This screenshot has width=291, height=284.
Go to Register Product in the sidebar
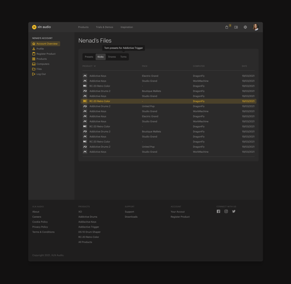tap(46, 54)
